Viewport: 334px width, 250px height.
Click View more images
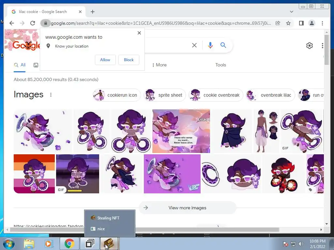187,208
